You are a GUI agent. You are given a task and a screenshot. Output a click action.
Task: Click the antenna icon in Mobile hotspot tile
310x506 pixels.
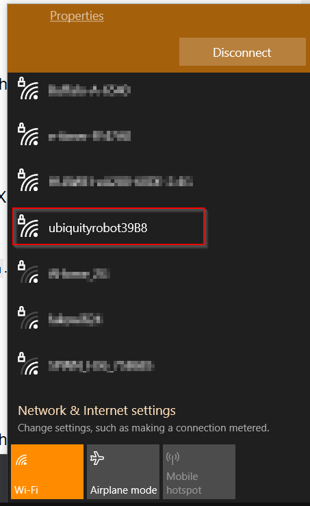coord(172,457)
